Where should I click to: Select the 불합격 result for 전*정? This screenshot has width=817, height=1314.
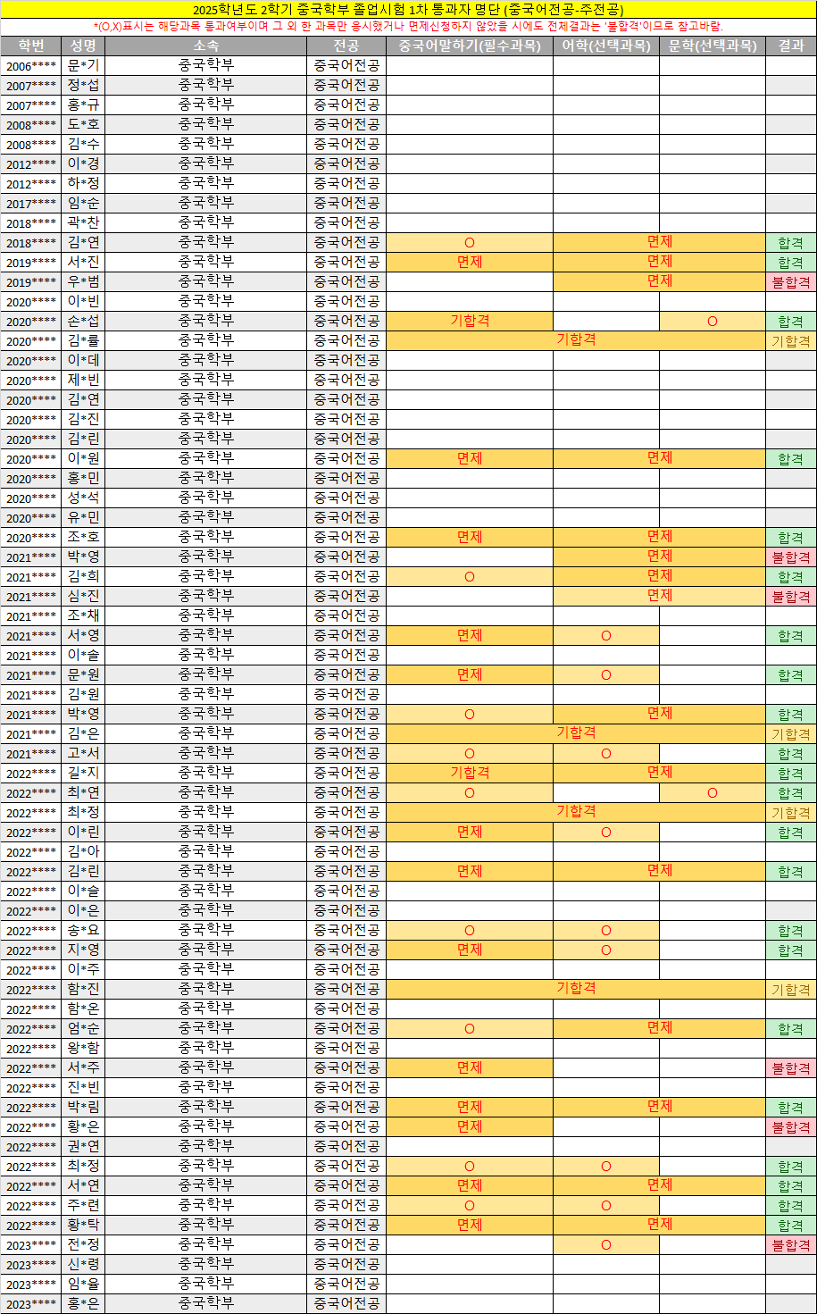(x=790, y=1244)
